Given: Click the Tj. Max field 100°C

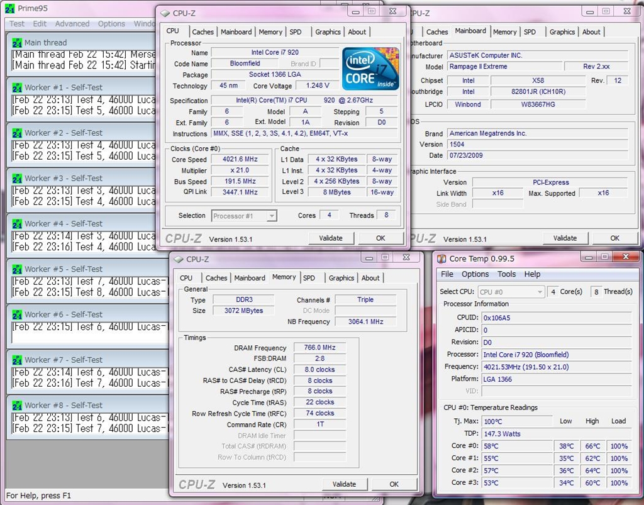Looking at the screenshot, I should pos(517,421).
